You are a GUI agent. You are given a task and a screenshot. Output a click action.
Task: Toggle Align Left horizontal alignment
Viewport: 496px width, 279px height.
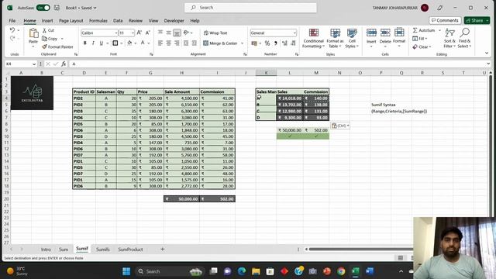160,43
